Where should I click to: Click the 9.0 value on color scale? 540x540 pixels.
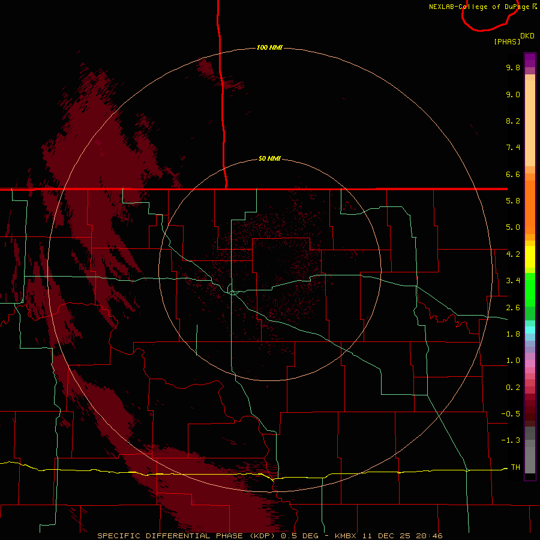tap(513, 94)
